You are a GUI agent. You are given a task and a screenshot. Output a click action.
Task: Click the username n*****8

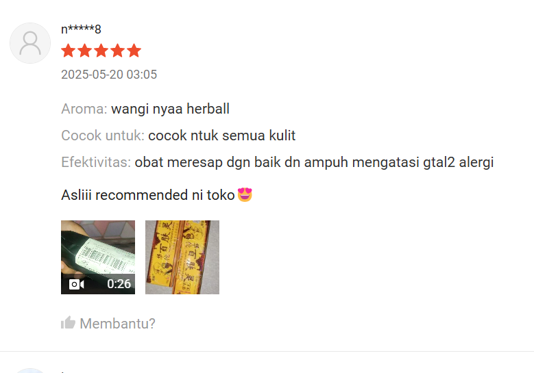(81, 29)
